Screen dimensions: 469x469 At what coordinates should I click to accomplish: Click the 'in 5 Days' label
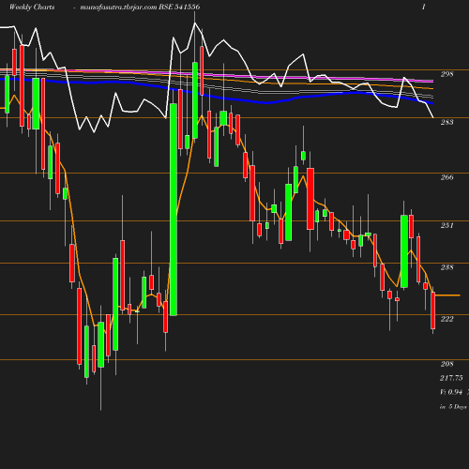(453, 407)
